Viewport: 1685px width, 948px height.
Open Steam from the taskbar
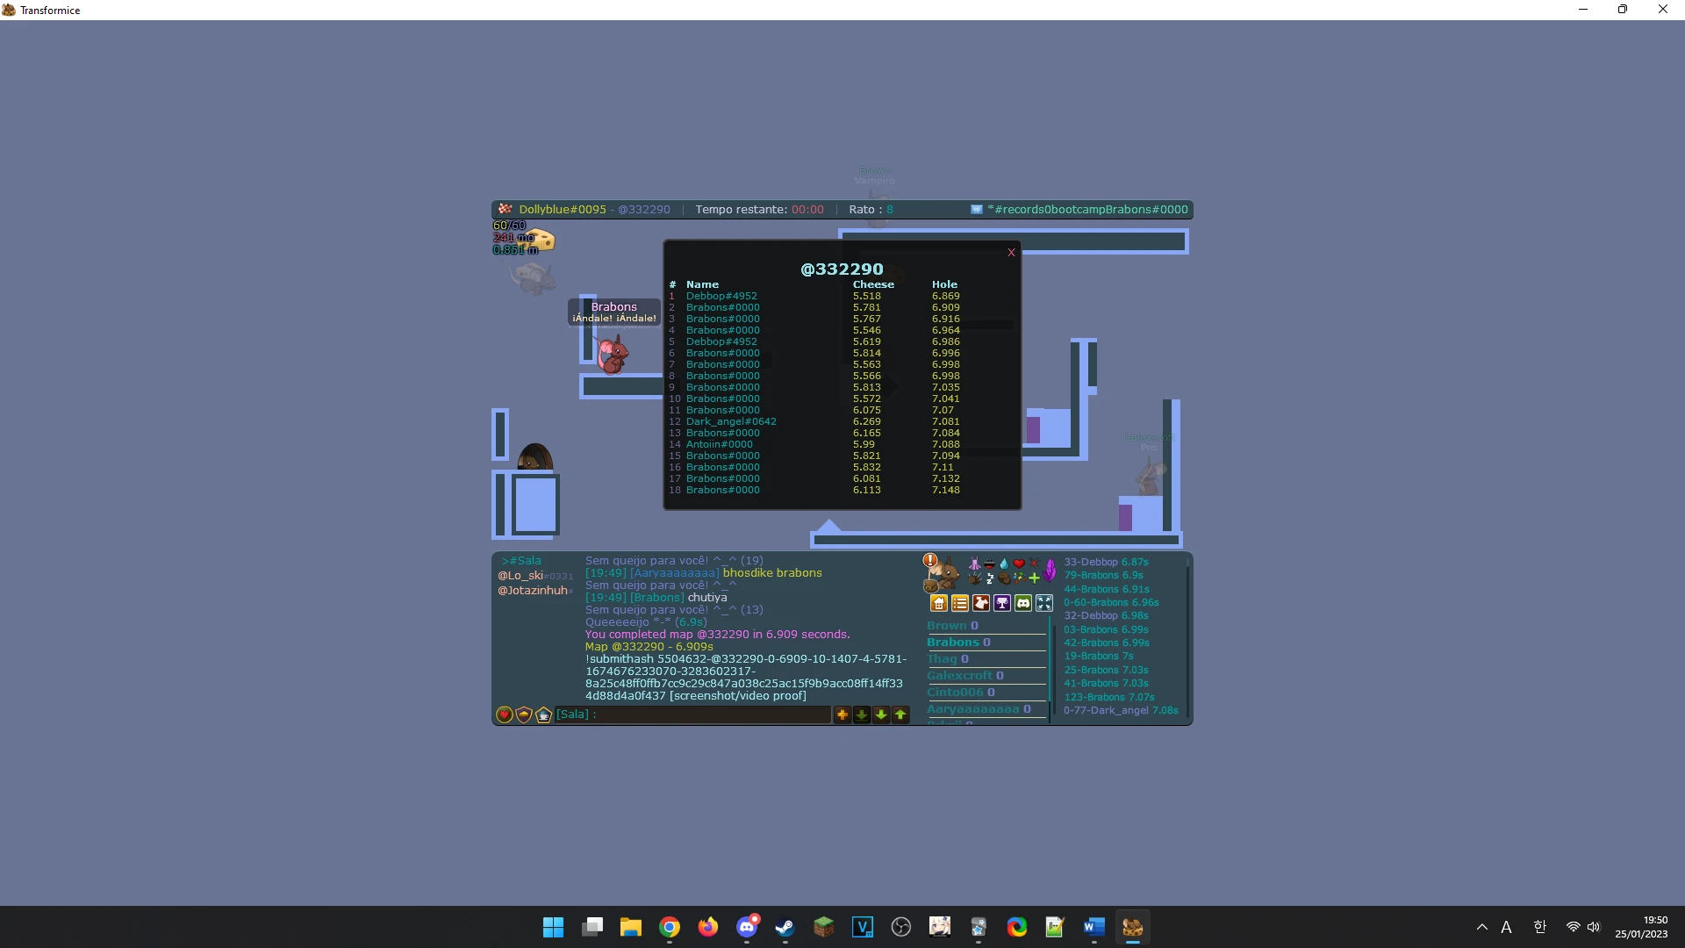pyautogui.click(x=785, y=927)
